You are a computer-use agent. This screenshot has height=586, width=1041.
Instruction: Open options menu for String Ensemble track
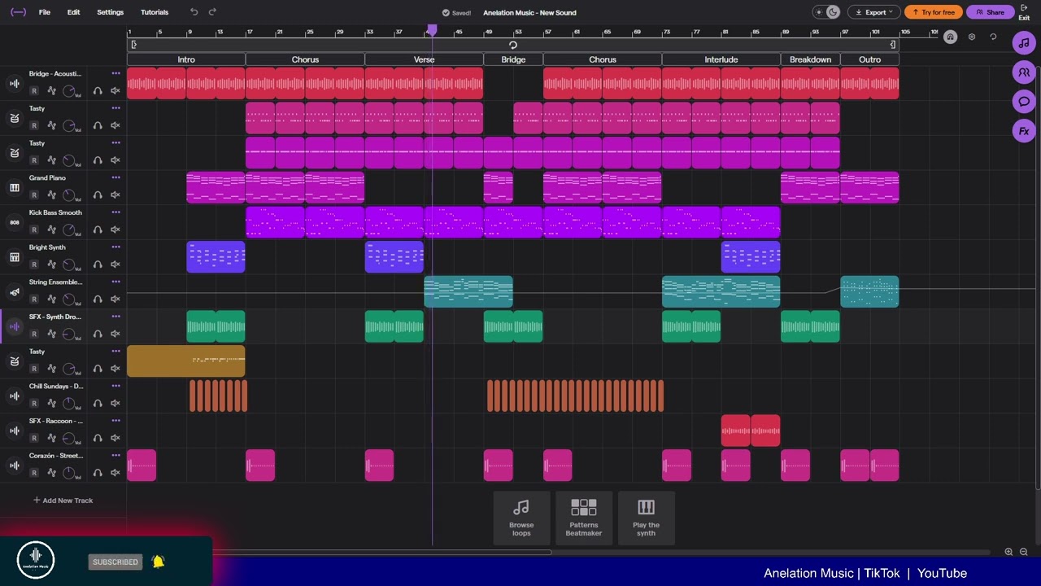coord(115,282)
